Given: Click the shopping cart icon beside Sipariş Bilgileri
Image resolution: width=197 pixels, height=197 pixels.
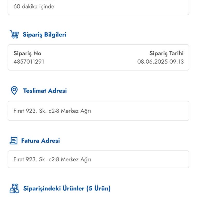Looking at the screenshot, I should pos(14,34).
